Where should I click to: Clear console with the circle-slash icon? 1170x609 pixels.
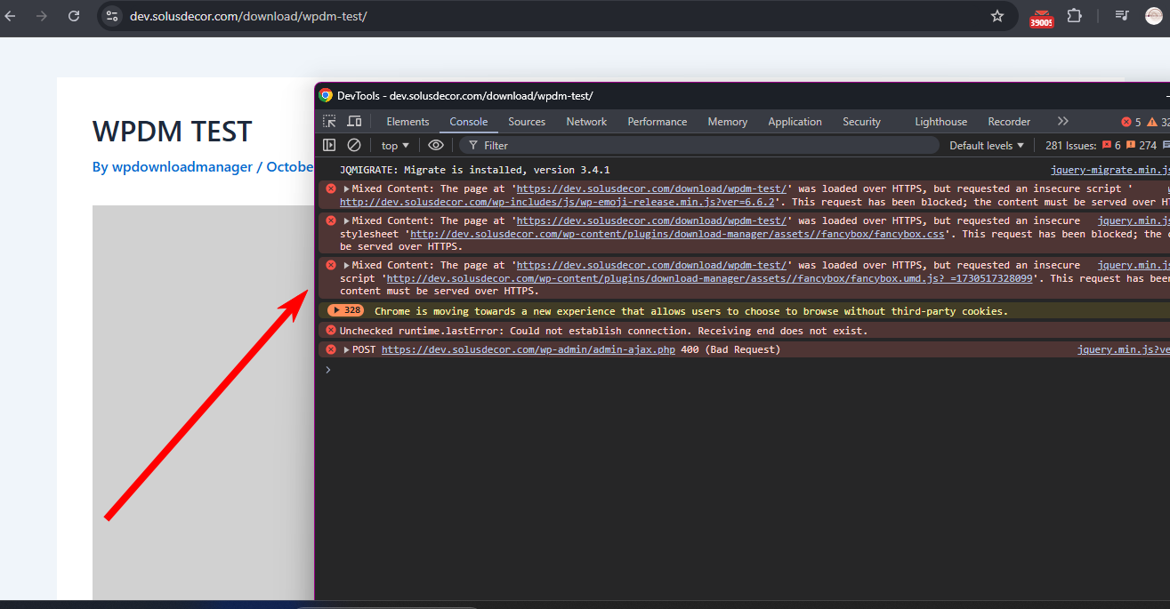tap(354, 145)
